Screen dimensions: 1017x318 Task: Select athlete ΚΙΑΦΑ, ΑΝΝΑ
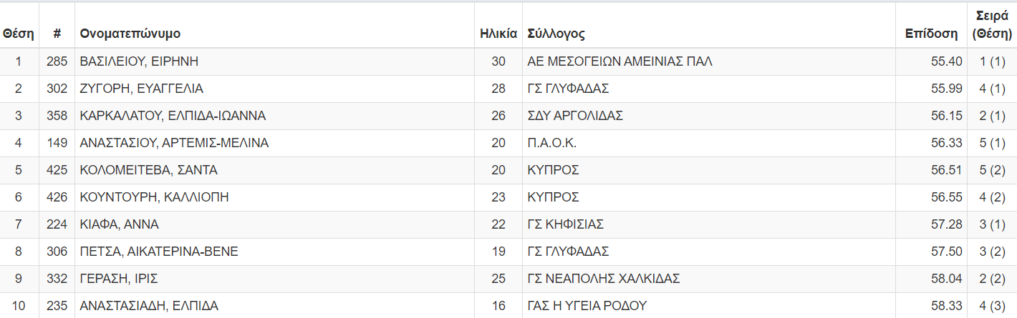pyautogui.click(x=119, y=224)
